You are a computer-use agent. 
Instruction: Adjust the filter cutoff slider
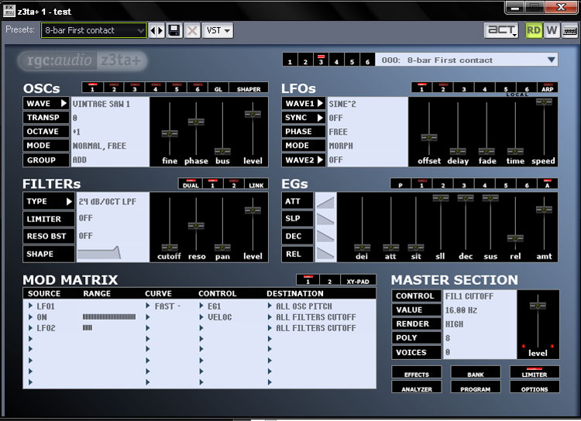pos(170,248)
